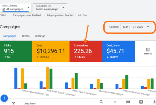Select the Clicks scorecard
Screen dimensions: 156x105
pyautogui.click(x=16, y=51)
